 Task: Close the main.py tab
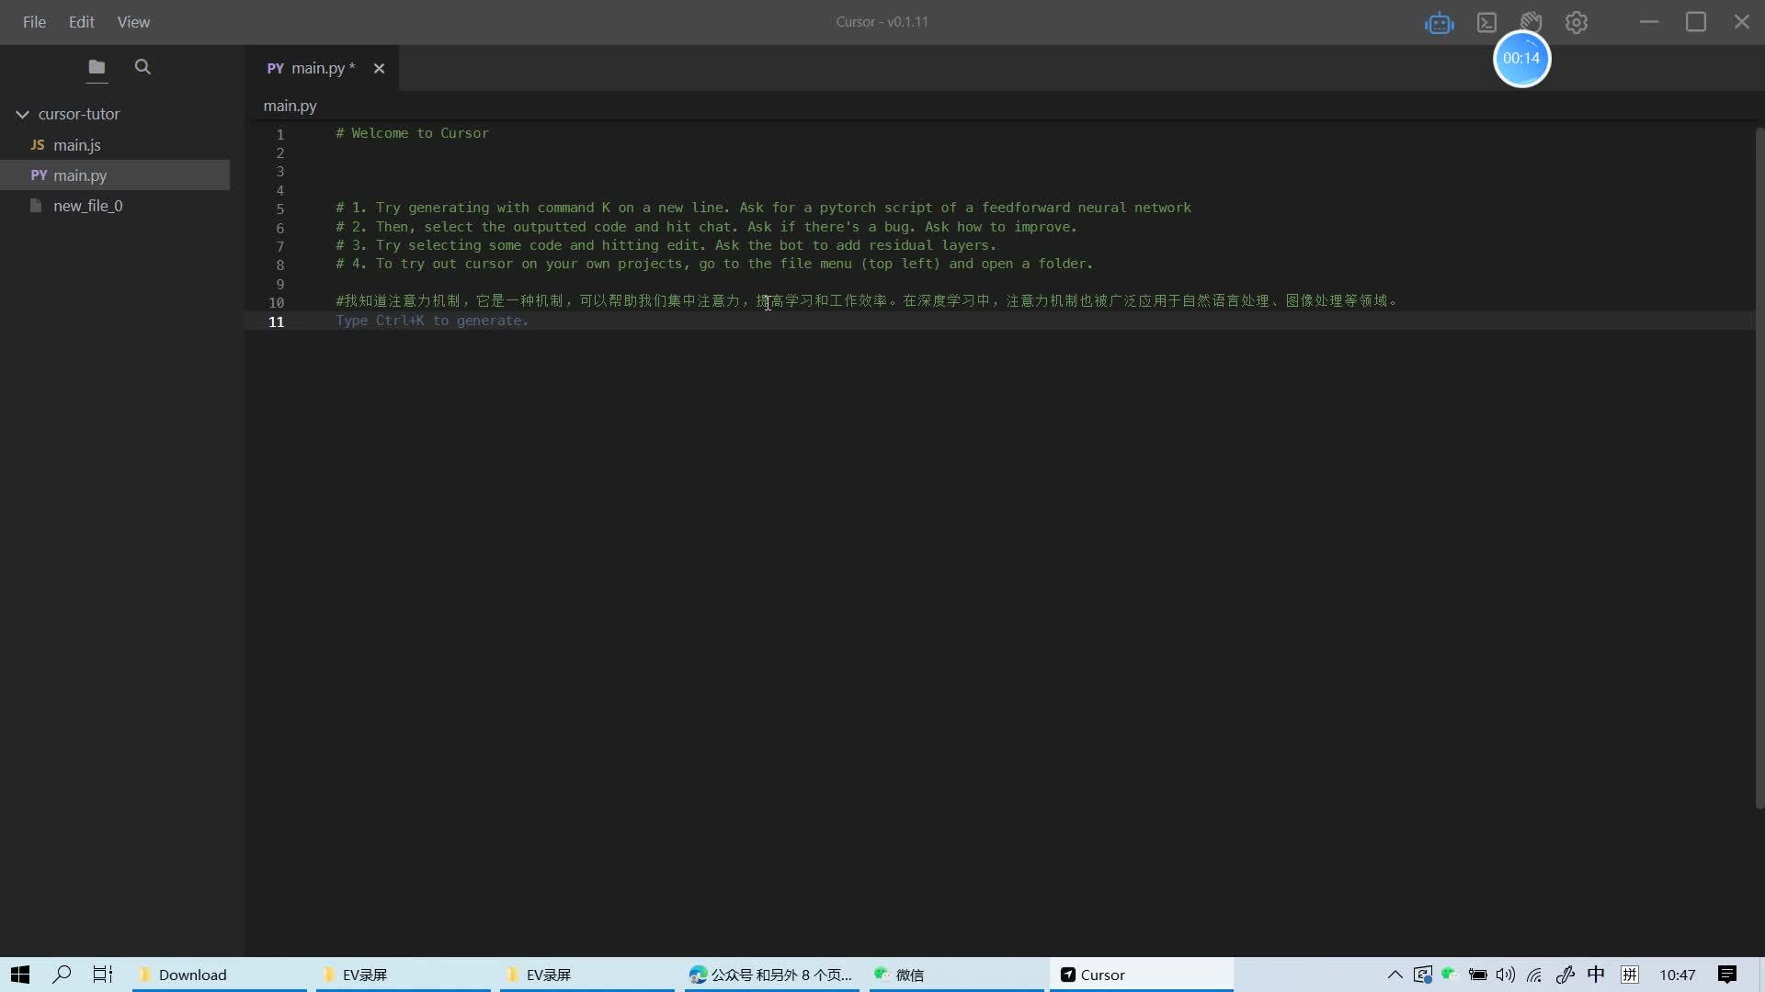[x=379, y=69]
